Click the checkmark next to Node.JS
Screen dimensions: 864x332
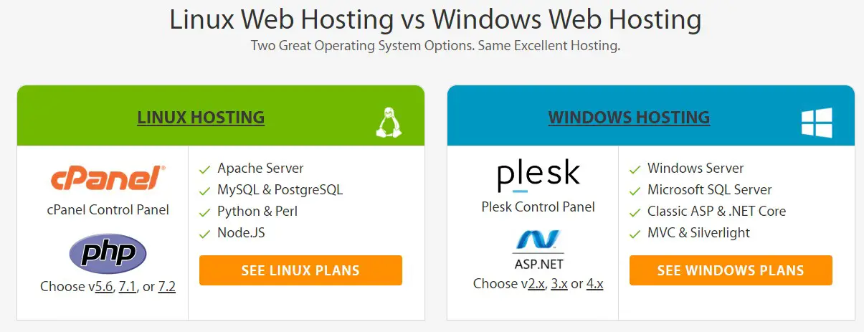(204, 234)
